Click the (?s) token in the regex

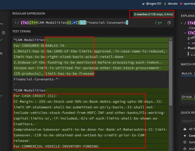[x=25, y=23]
